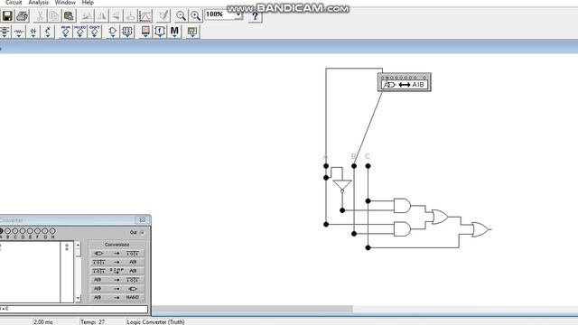Click Circuit to Truth Table conversion button
The width and height of the screenshot is (578, 325).
(117, 253)
